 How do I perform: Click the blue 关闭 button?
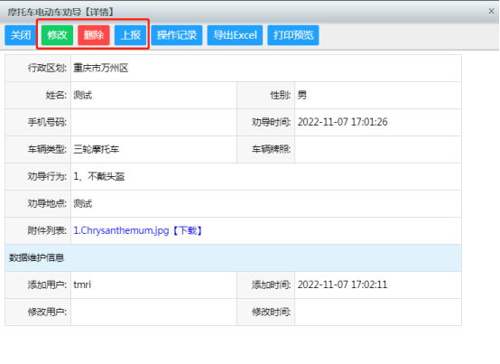[x=21, y=35]
